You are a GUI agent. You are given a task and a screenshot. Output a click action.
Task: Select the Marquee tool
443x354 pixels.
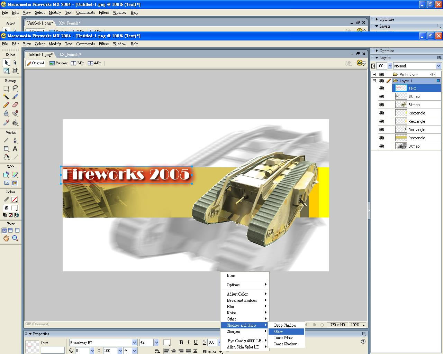[6, 88]
